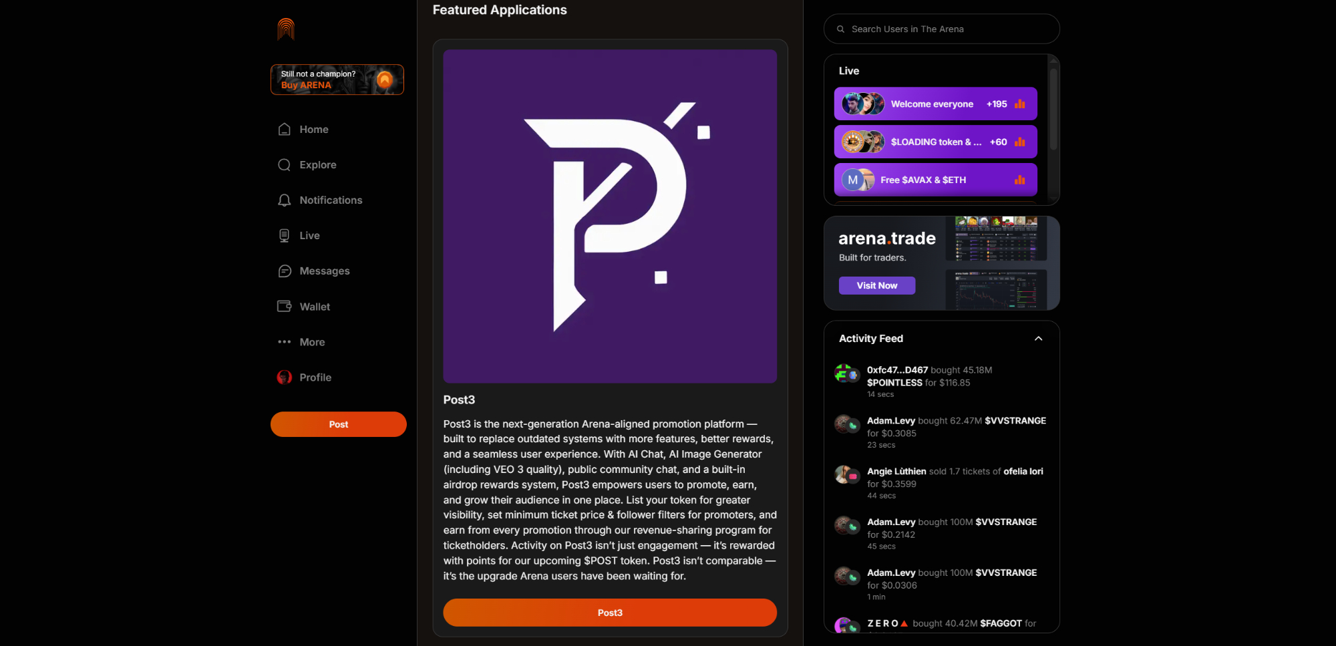Image resolution: width=1336 pixels, height=646 pixels.
Task: Click the Wallet icon
Action: tap(285, 307)
